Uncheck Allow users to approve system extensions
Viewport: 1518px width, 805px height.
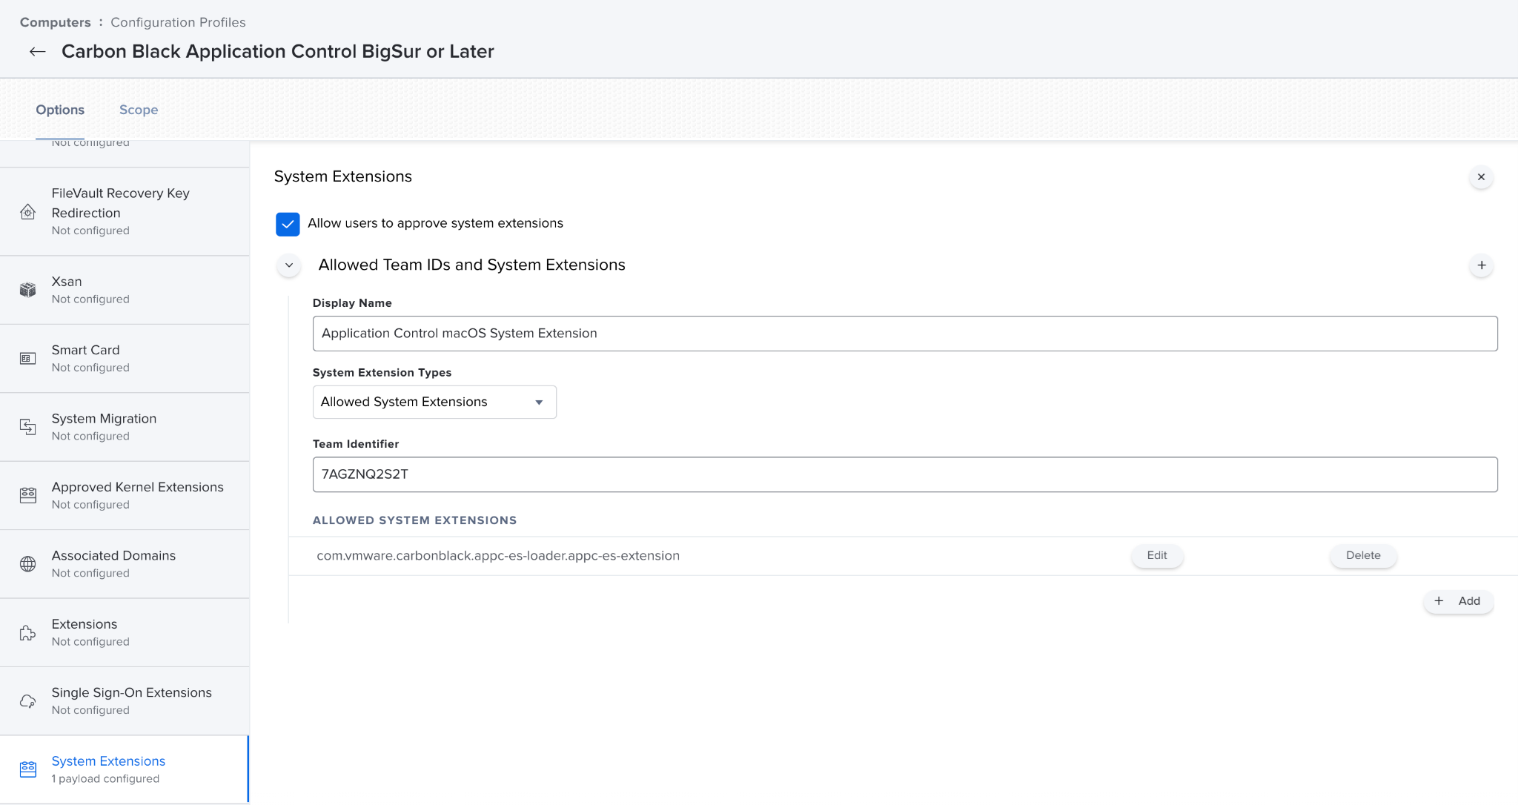pyautogui.click(x=288, y=224)
